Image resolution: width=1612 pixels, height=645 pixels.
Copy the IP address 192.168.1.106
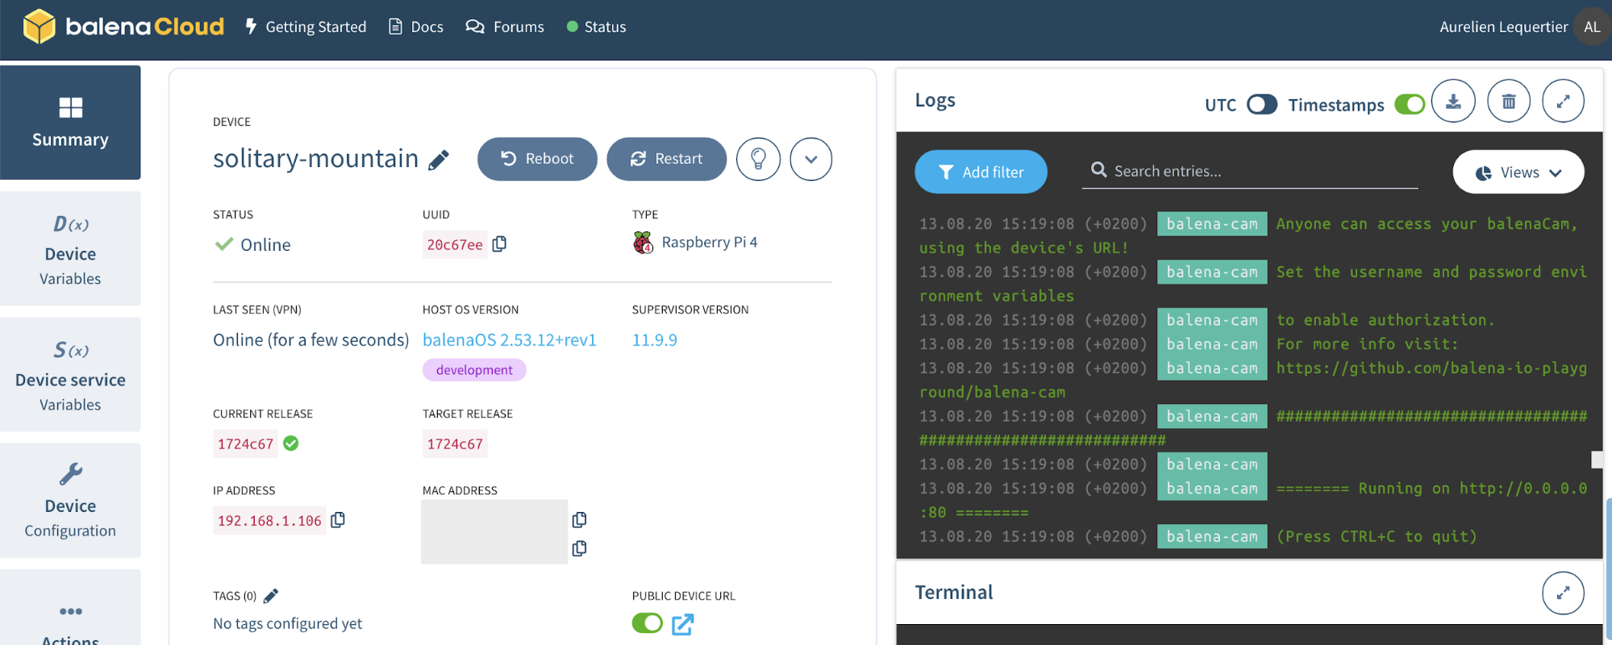(338, 520)
